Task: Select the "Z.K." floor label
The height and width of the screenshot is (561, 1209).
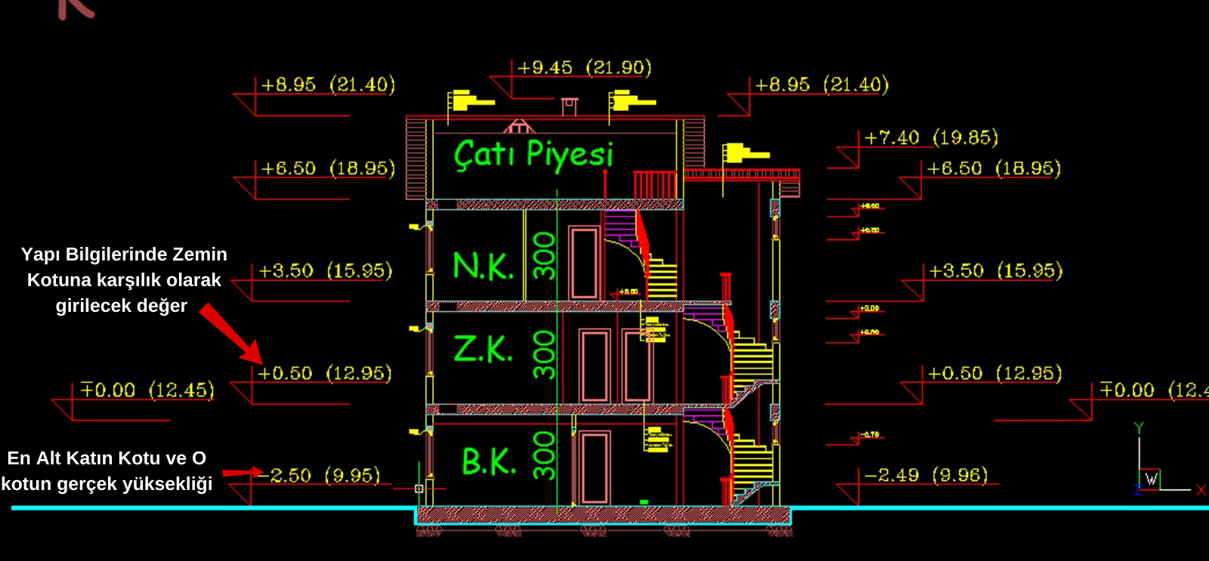Action: tap(483, 349)
